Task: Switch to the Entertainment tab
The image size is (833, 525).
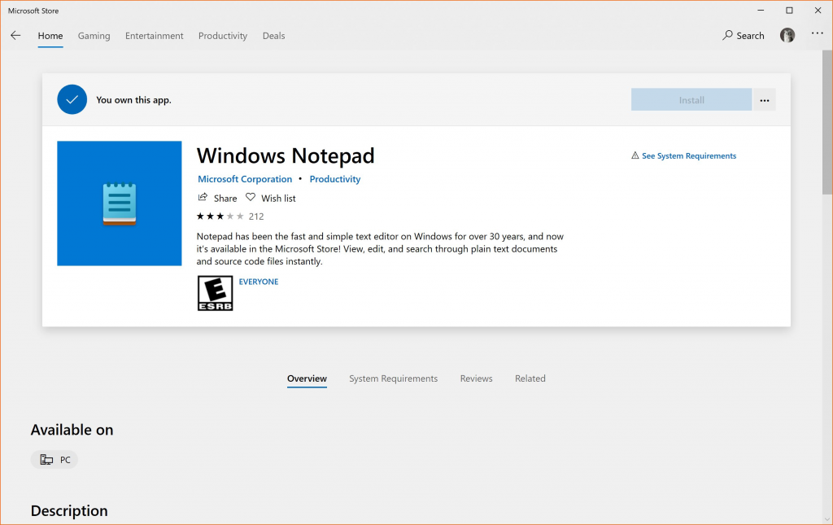Action: pyautogui.click(x=154, y=36)
